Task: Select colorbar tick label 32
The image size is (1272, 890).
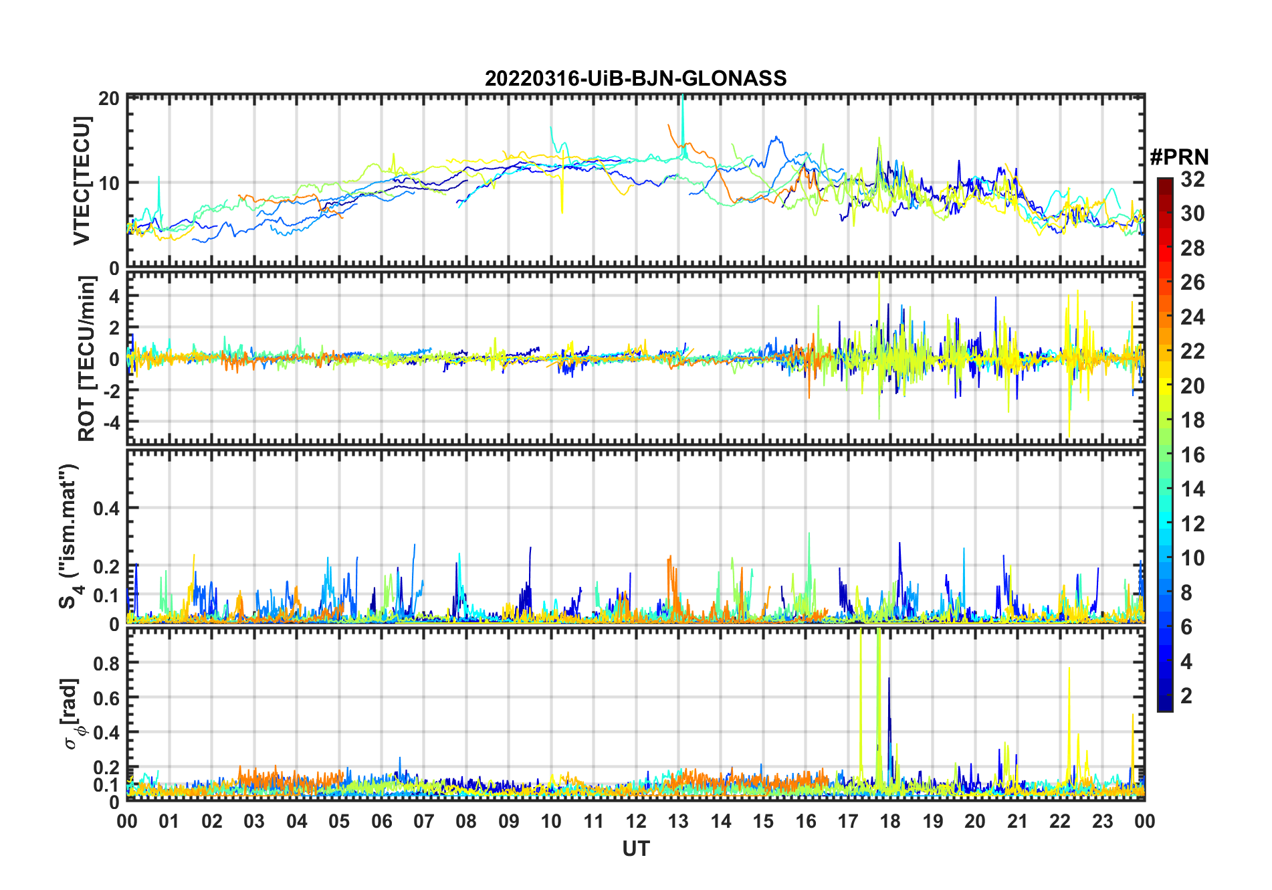Action: 1192,179
